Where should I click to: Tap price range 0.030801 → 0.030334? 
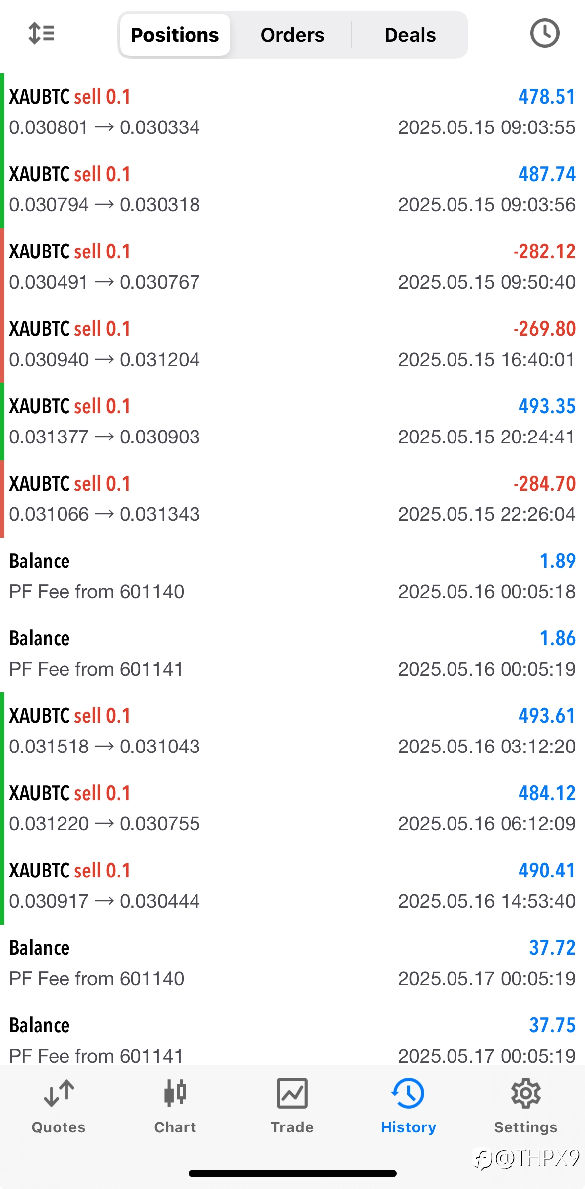[105, 127]
